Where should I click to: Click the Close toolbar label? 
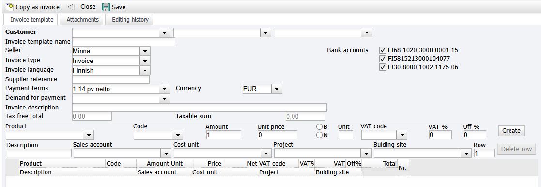(x=88, y=7)
